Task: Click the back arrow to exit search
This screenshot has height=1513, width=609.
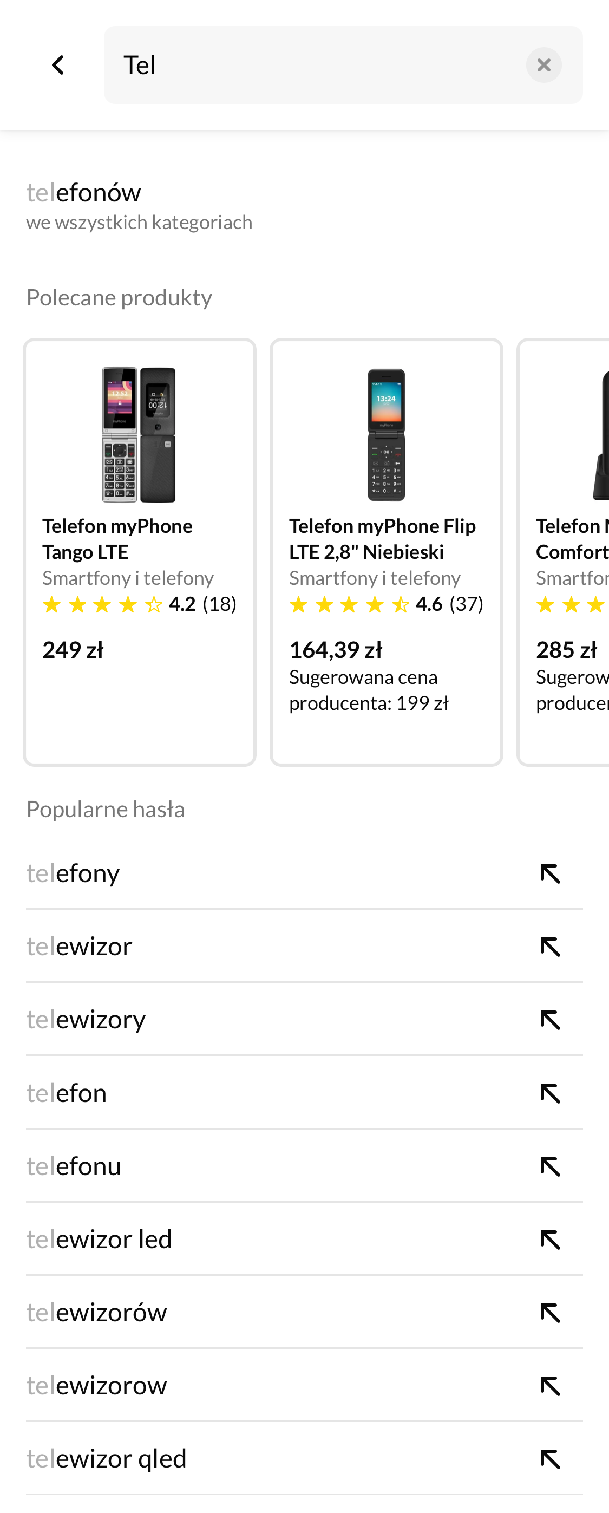Action: pos(58,64)
